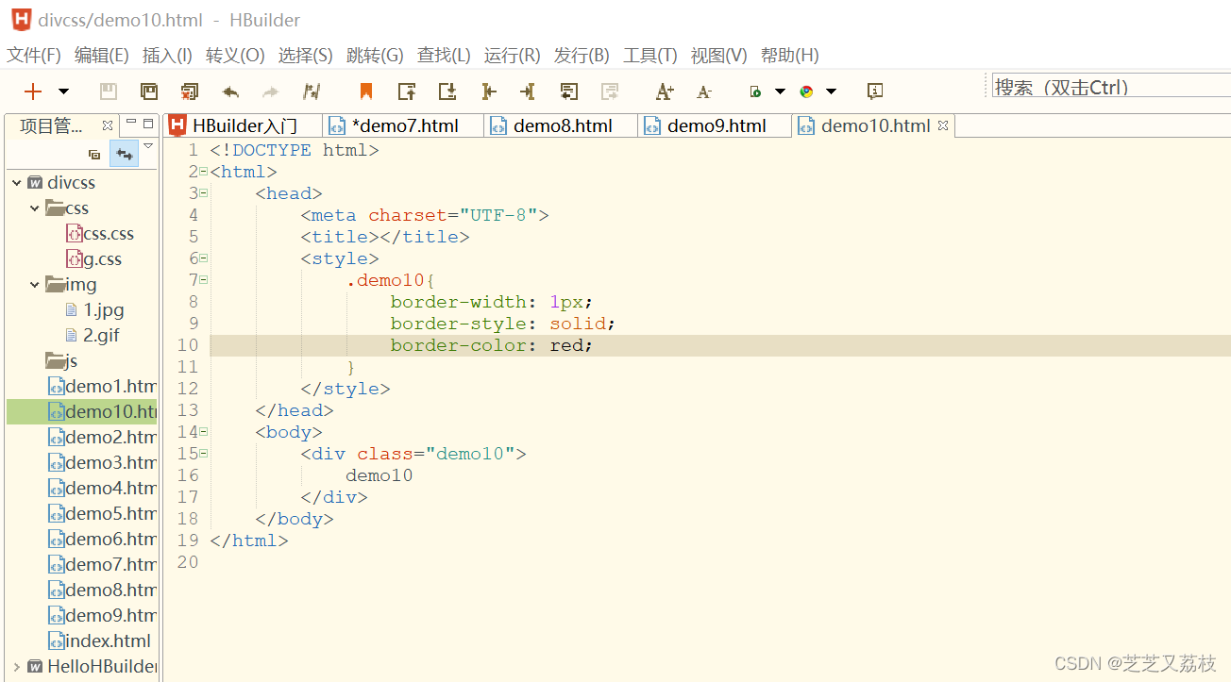This screenshot has height=682, width=1231.
Task: Minimize the project manager panel
Action: (x=131, y=123)
